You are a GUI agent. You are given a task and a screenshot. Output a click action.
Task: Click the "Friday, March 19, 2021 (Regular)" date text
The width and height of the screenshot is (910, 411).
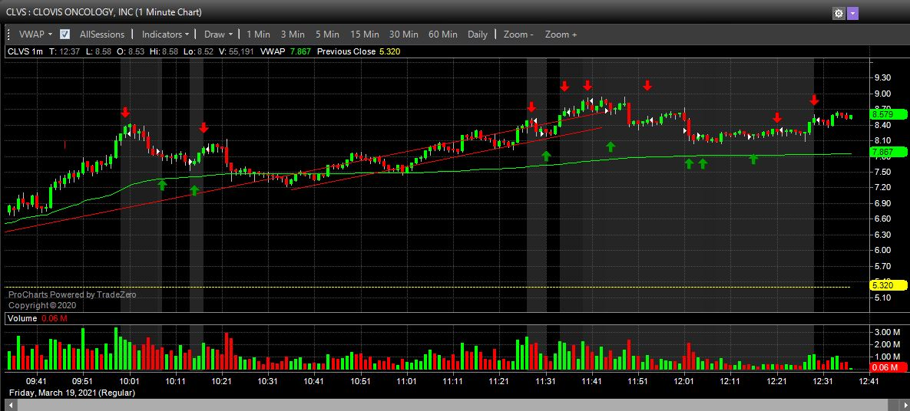click(x=72, y=393)
